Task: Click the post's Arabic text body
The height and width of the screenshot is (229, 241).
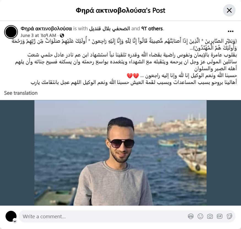Action: tap(124, 62)
